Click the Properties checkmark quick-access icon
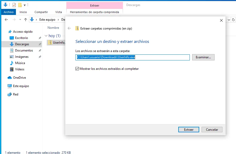 (14, 5)
